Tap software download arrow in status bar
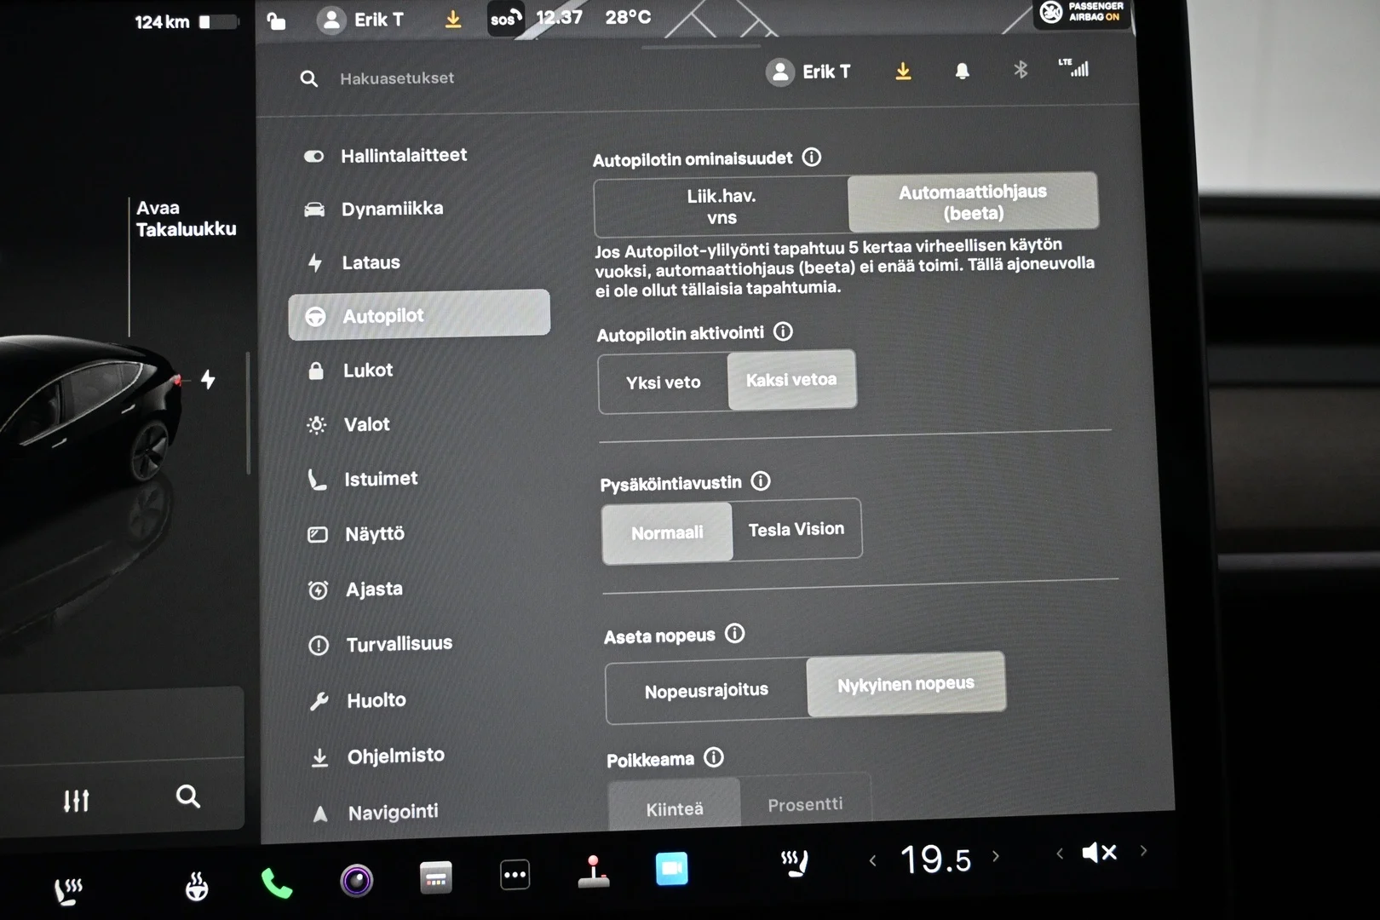Viewport: 1380px width, 920px height. 453,19
